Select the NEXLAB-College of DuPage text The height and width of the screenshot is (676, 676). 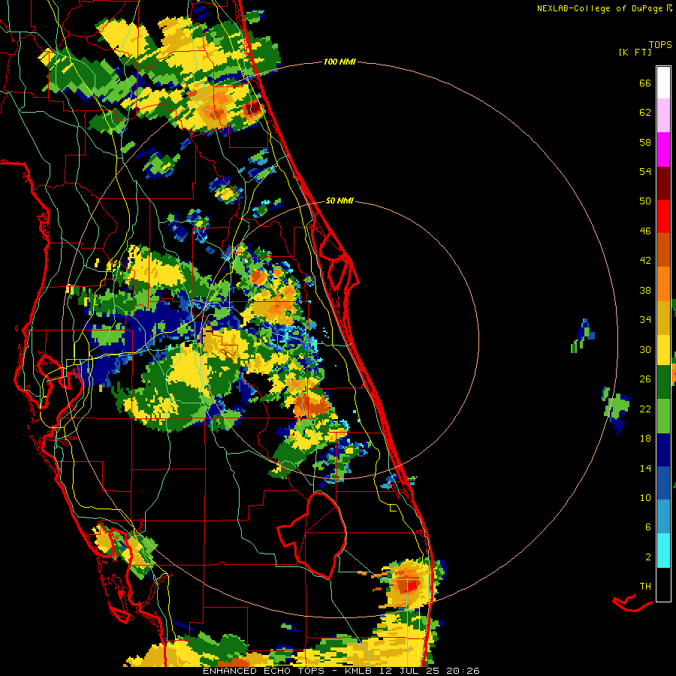600,8
